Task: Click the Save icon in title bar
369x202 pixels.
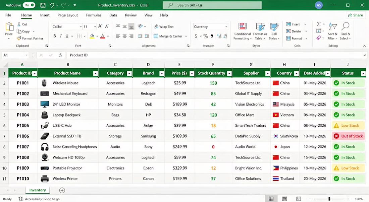Action: click(x=43, y=5)
